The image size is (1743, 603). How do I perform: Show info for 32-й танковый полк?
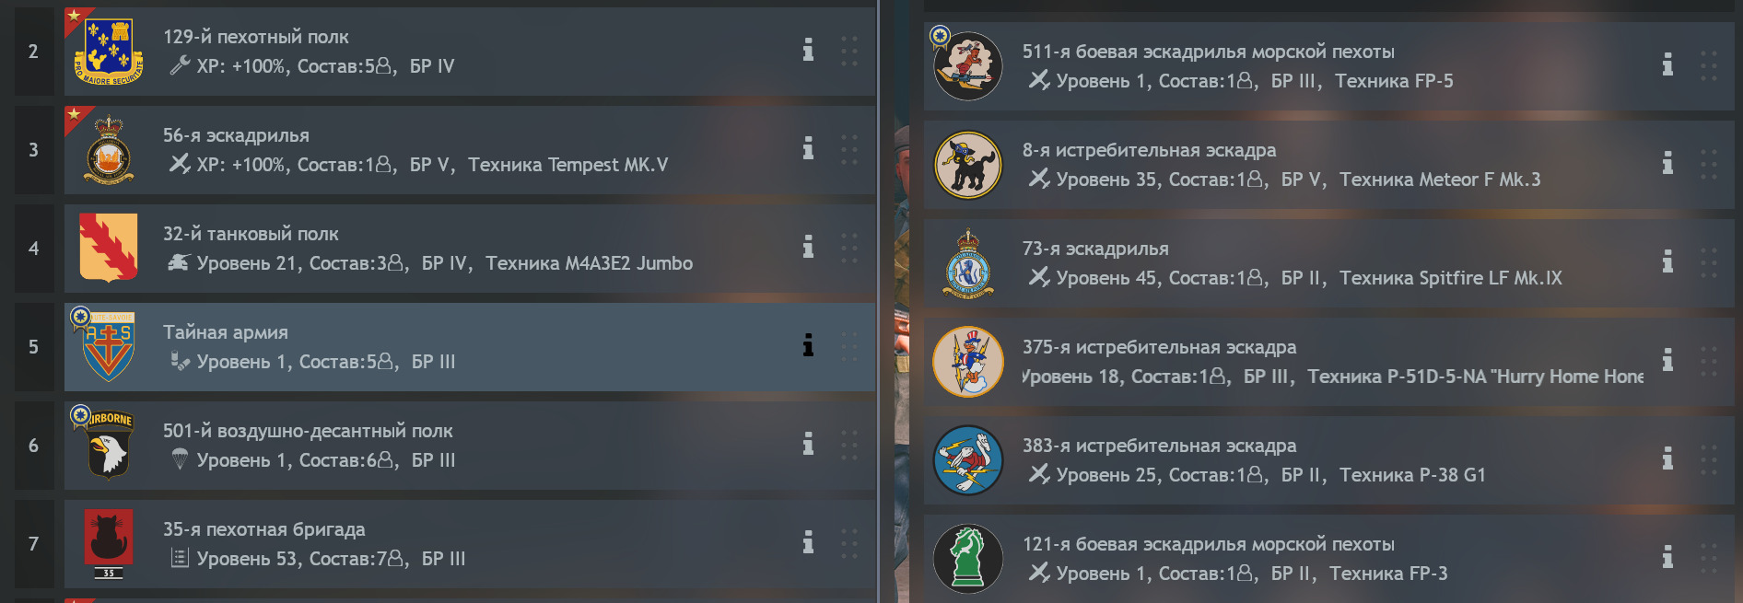click(x=808, y=247)
